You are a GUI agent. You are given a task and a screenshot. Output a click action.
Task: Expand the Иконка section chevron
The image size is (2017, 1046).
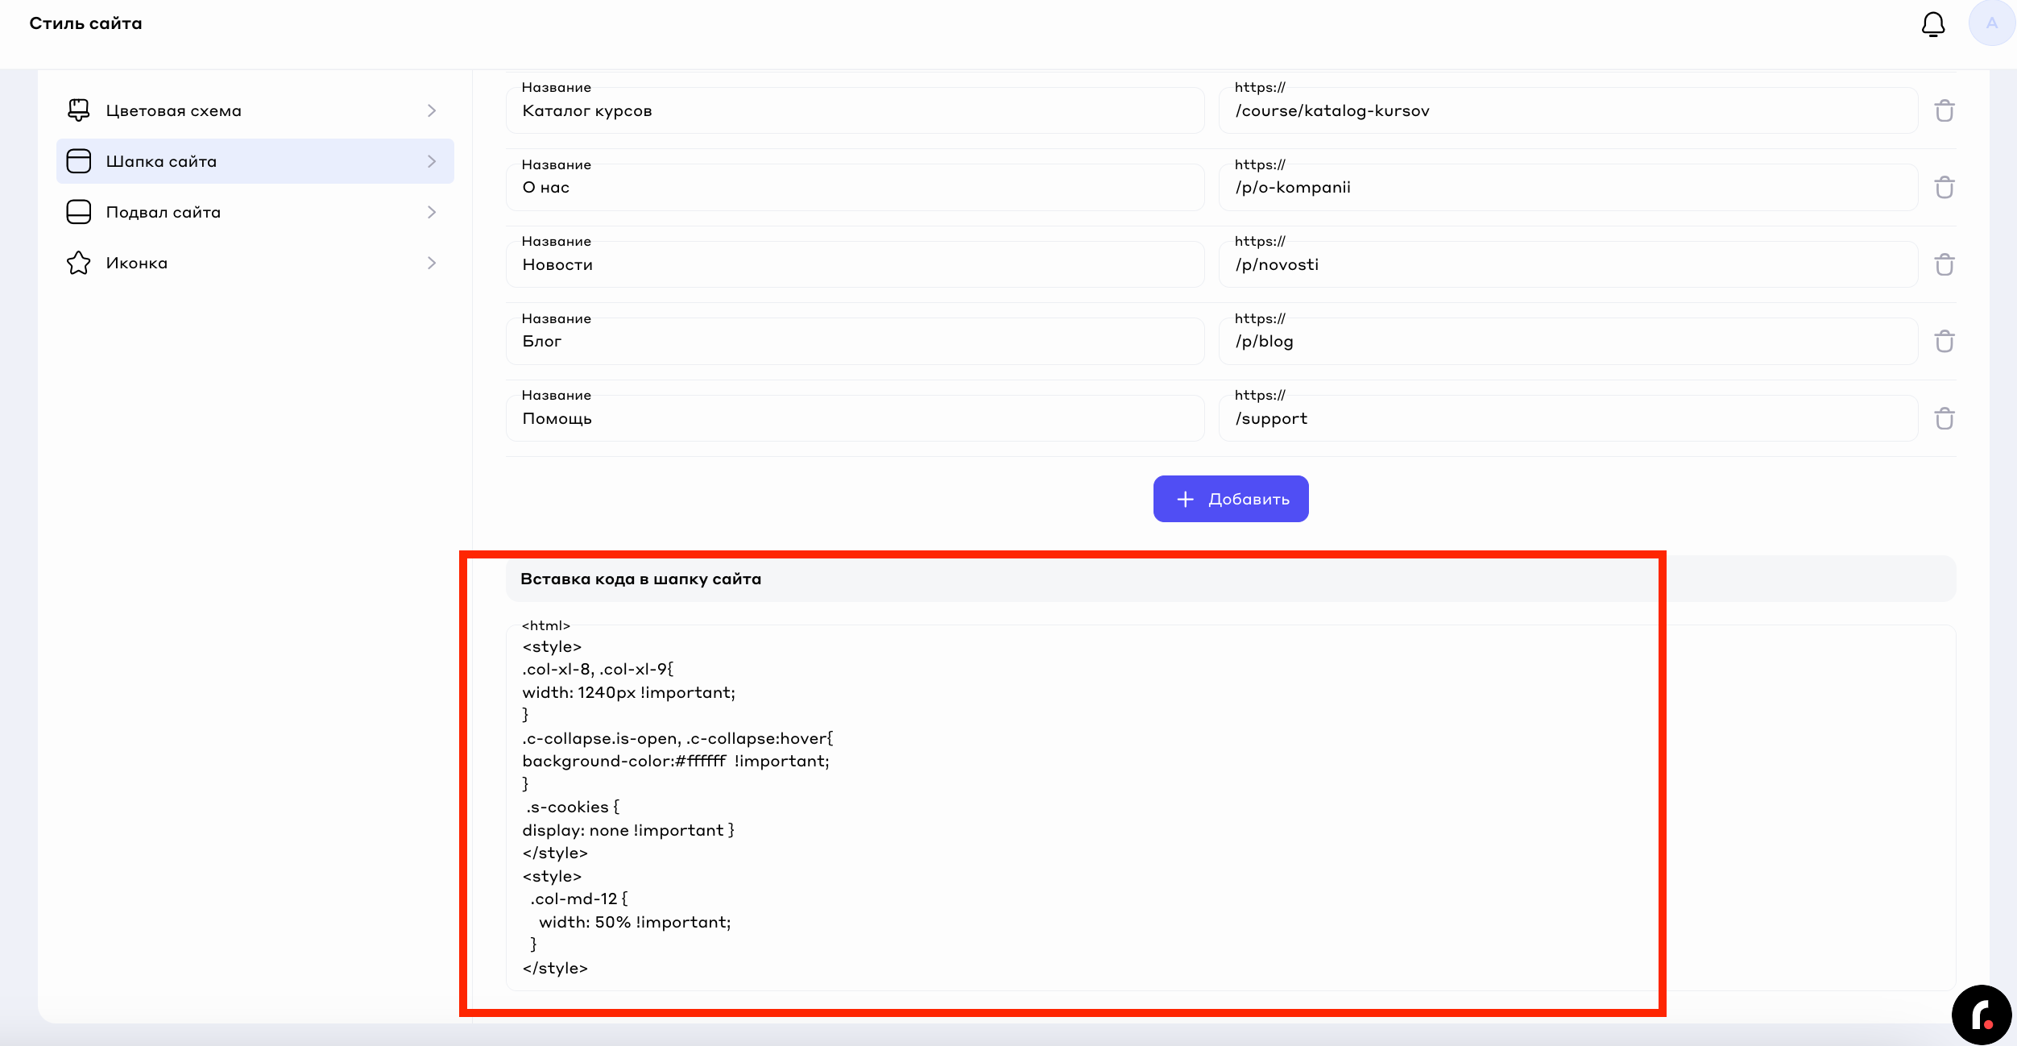tap(432, 263)
